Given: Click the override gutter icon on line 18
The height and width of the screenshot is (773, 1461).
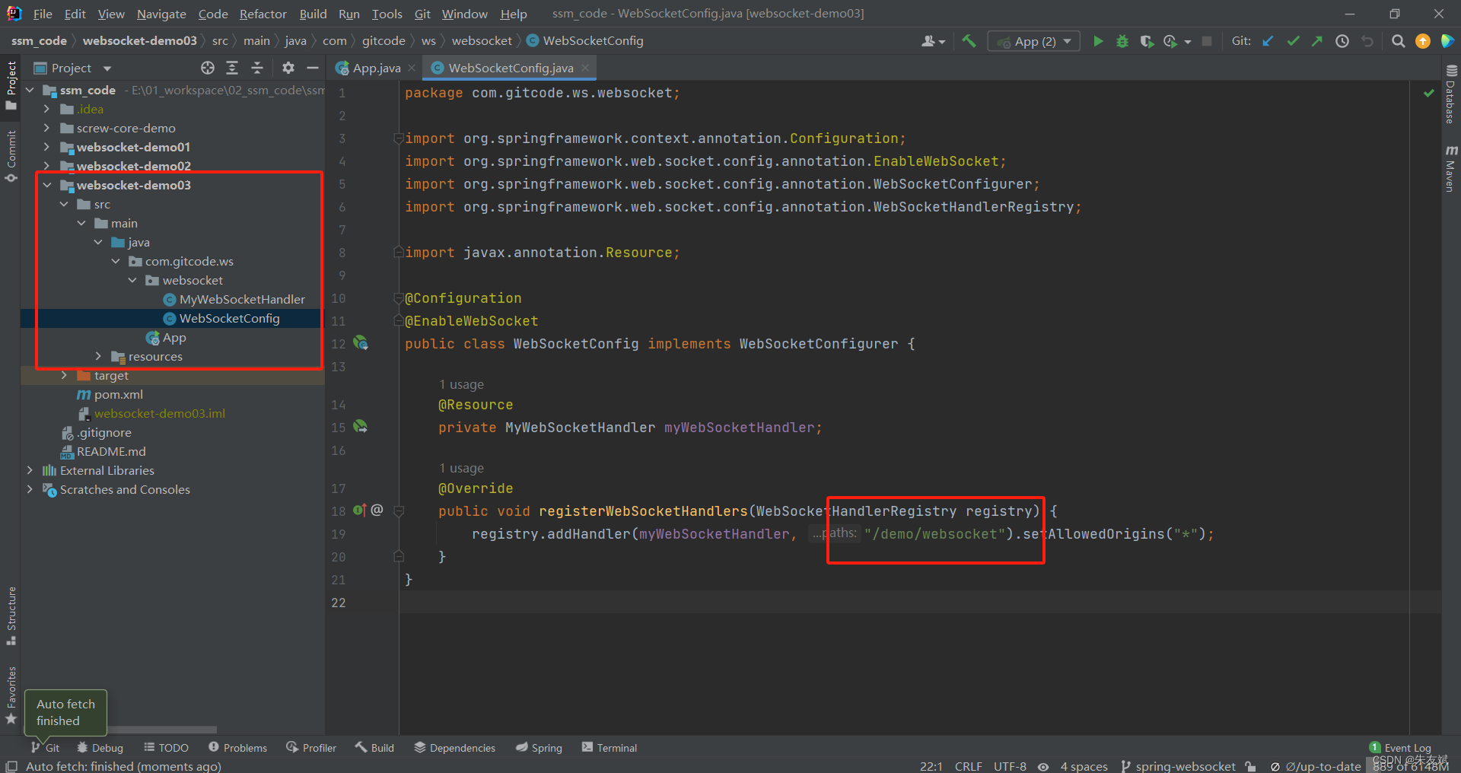Looking at the screenshot, I should (360, 510).
